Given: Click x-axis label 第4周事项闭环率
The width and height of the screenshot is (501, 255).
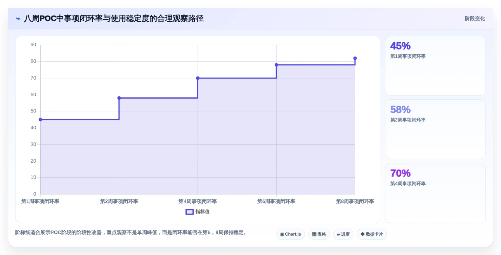Looking at the screenshot, I should tap(198, 201).
